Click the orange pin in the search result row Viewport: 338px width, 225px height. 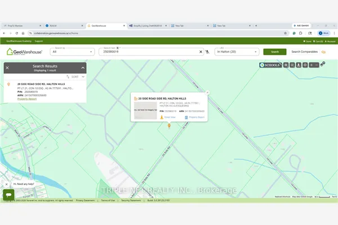click(8, 84)
